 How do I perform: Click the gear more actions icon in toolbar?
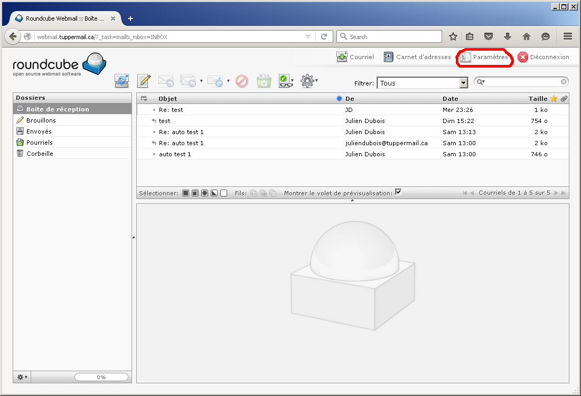click(307, 81)
